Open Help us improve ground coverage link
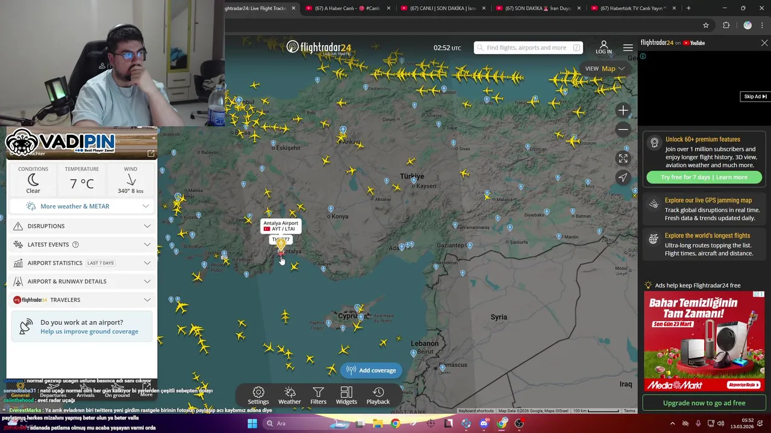This screenshot has height=433, width=771. [x=89, y=331]
